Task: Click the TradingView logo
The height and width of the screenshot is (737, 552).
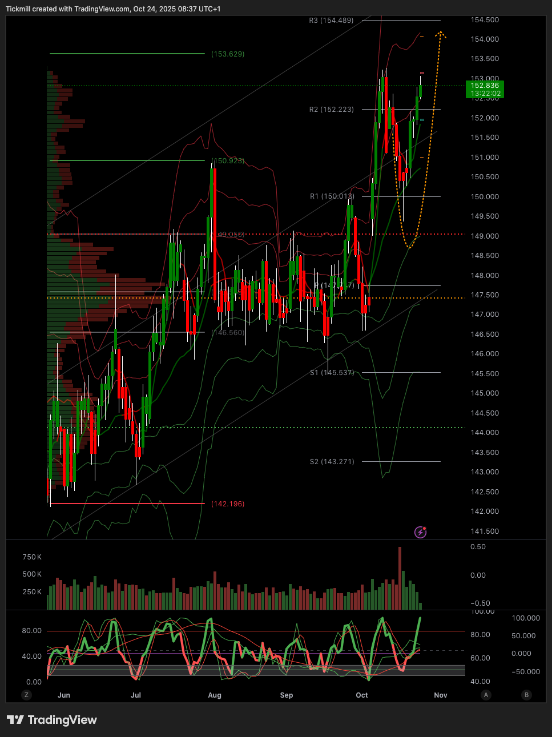Action: pos(52,720)
